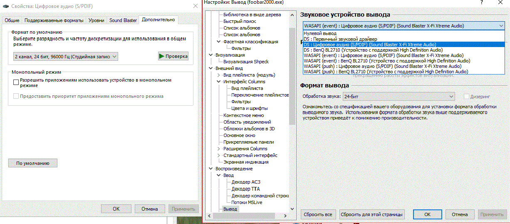Viewport: 510px width, 224px height.
Task: Click Сбросить все button
Action: click(318, 214)
